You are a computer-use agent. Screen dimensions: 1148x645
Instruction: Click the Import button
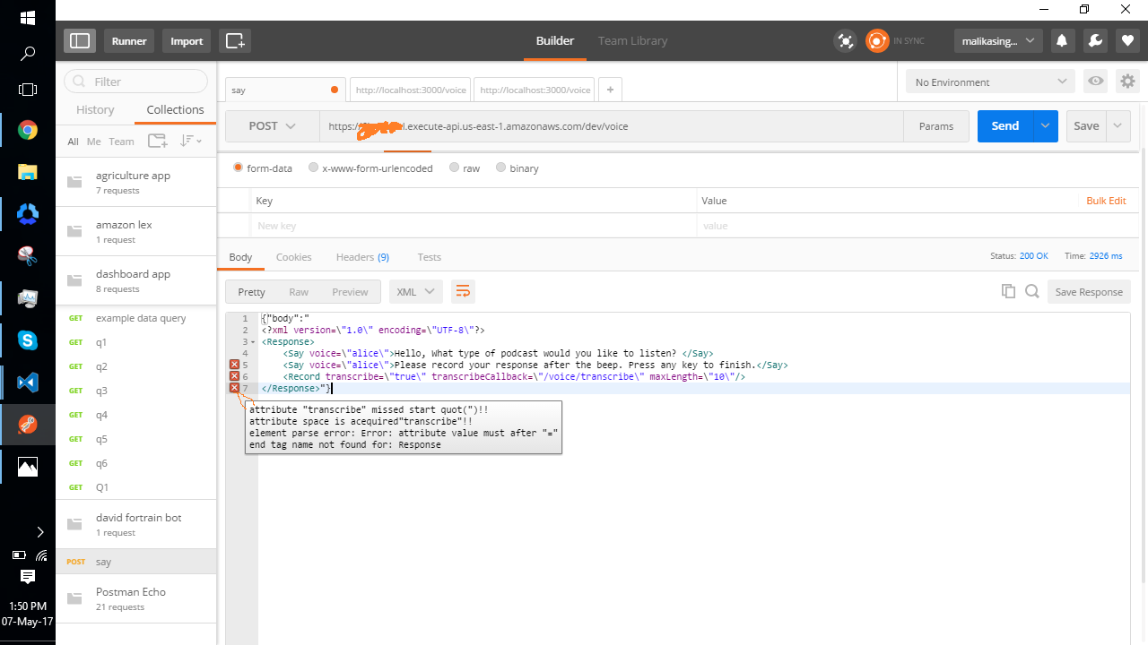pos(187,40)
